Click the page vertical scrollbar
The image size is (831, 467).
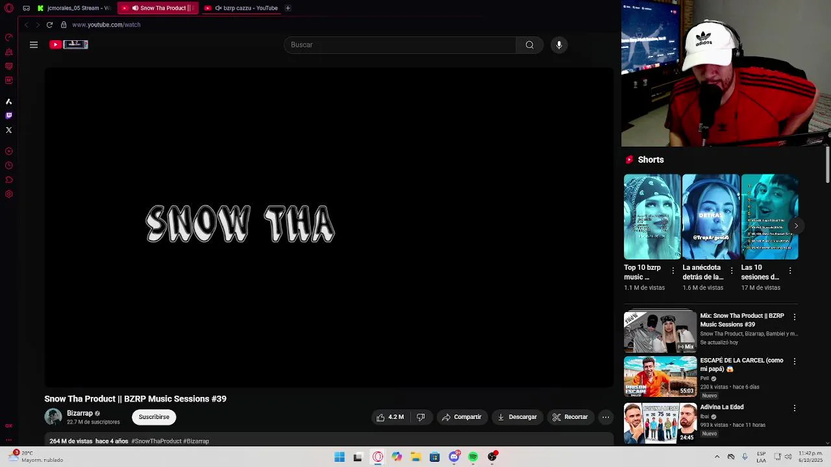828,165
